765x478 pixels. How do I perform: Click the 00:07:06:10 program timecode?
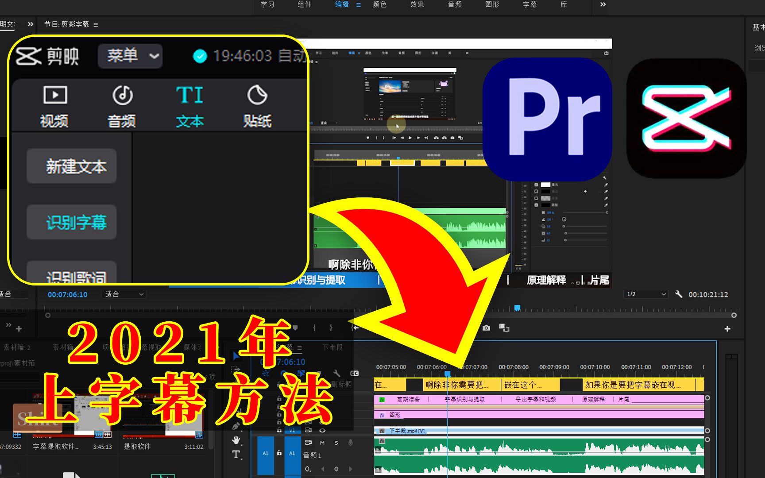[x=67, y=294]
